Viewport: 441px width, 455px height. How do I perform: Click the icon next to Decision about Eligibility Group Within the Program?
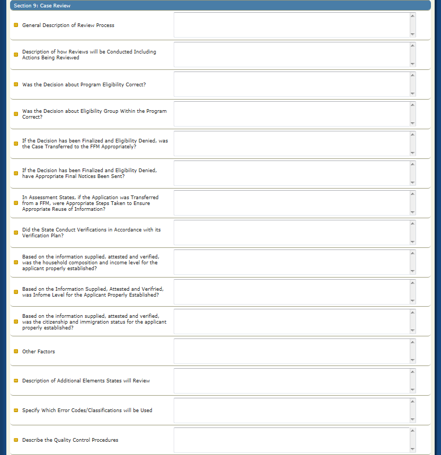pyautogui.click(x=16, y=114)
